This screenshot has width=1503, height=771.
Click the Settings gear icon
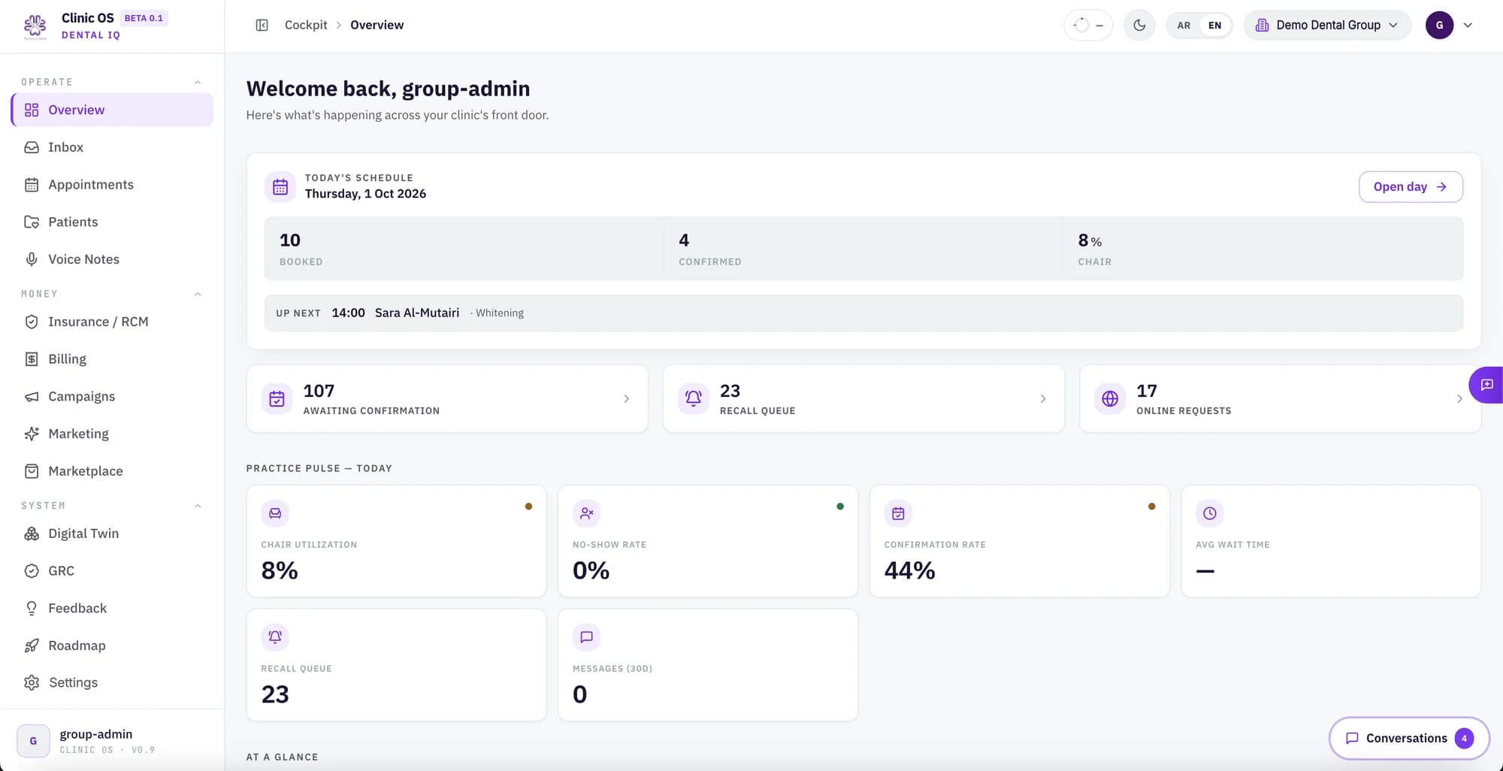coord(32,682)
